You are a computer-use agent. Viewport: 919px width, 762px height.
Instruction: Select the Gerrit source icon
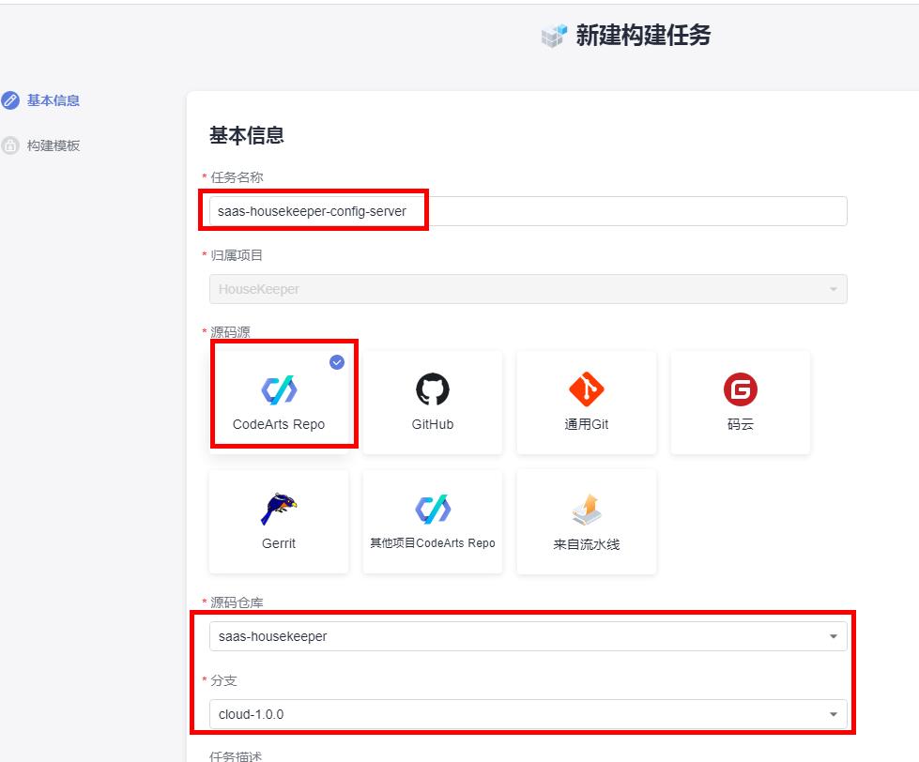click(x=278, y=521)
